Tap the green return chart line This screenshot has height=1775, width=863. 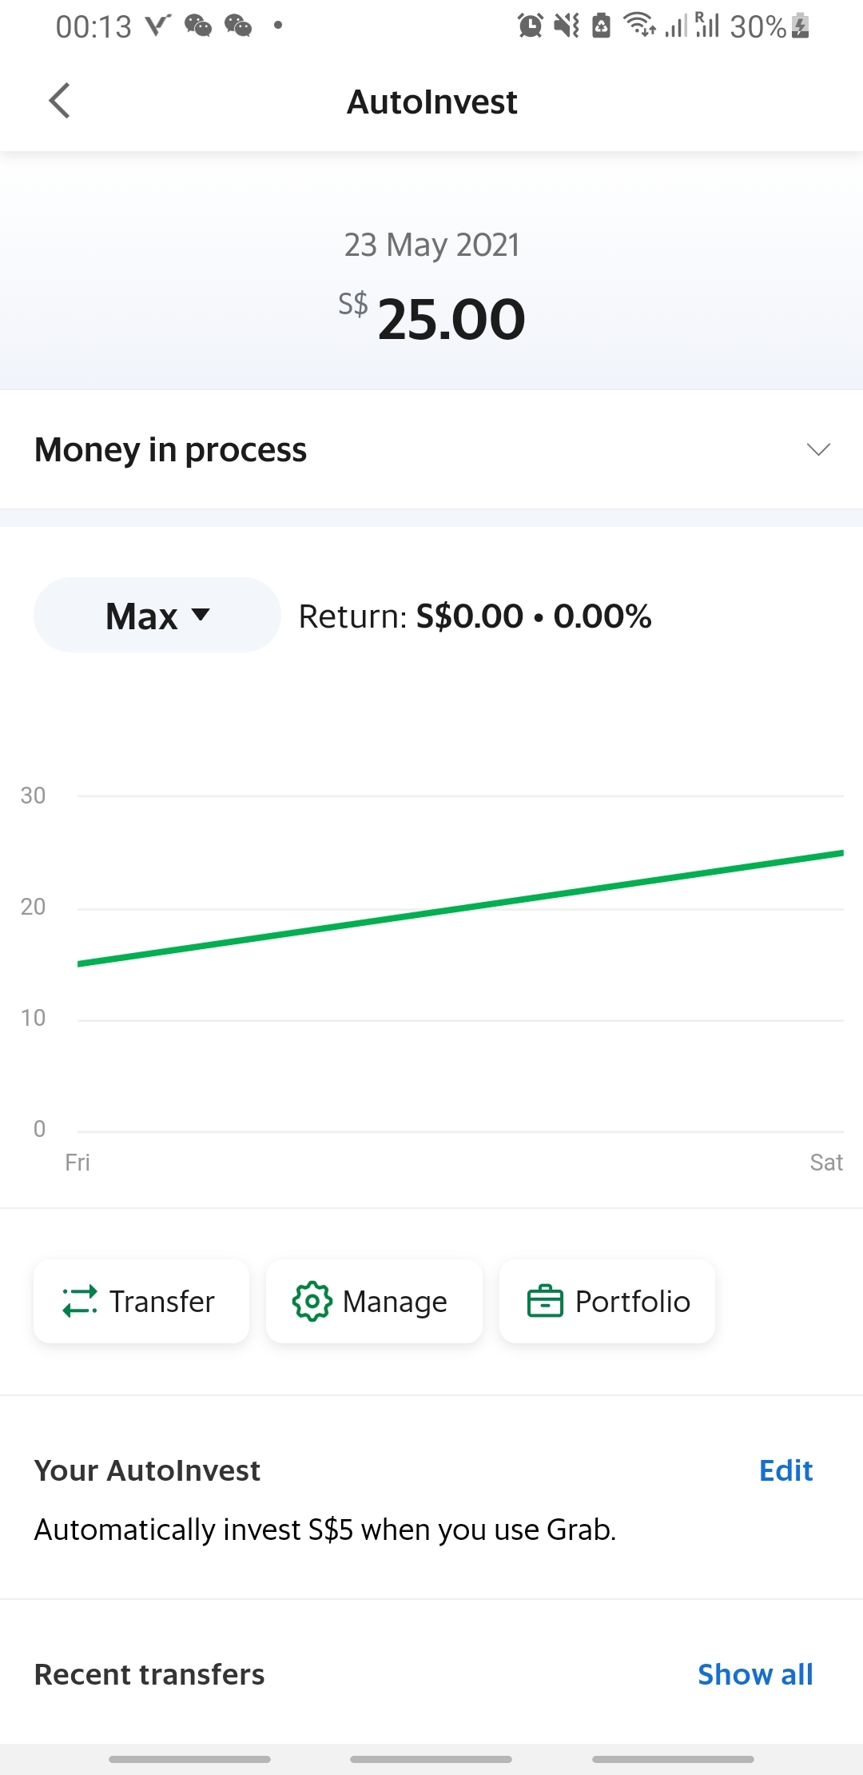[460, 909]
